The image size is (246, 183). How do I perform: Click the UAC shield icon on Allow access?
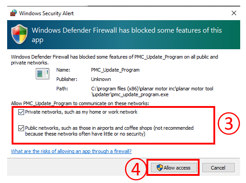pos(159,167)
